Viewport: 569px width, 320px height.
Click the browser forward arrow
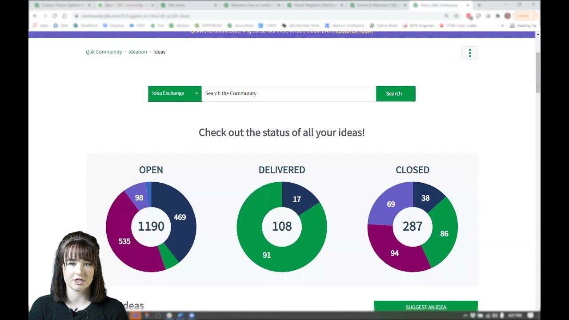coord(45,16)
